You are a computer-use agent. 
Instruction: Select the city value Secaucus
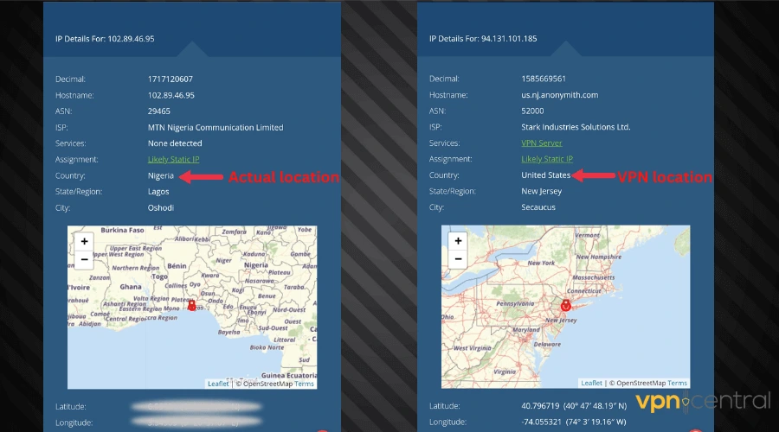point(538,207)
